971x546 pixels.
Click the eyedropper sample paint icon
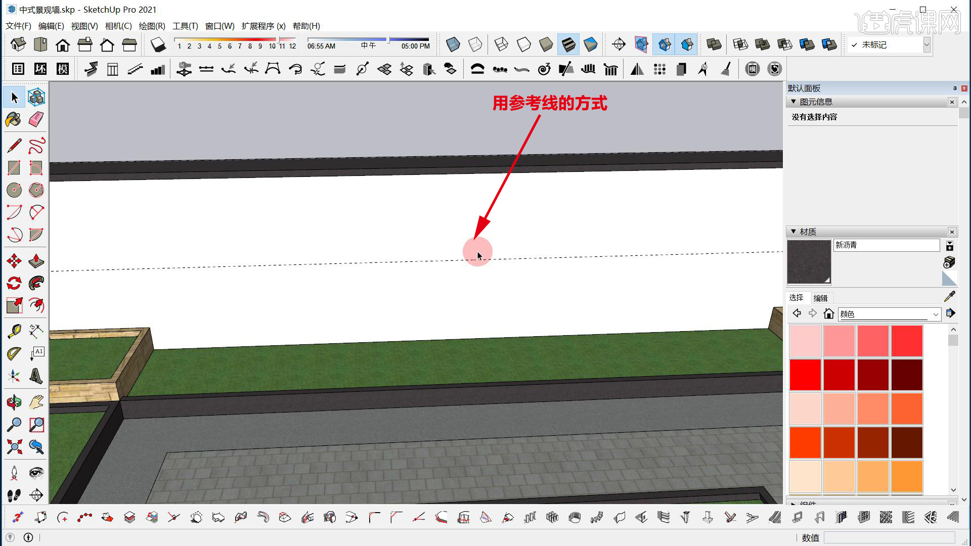[949, 297]
